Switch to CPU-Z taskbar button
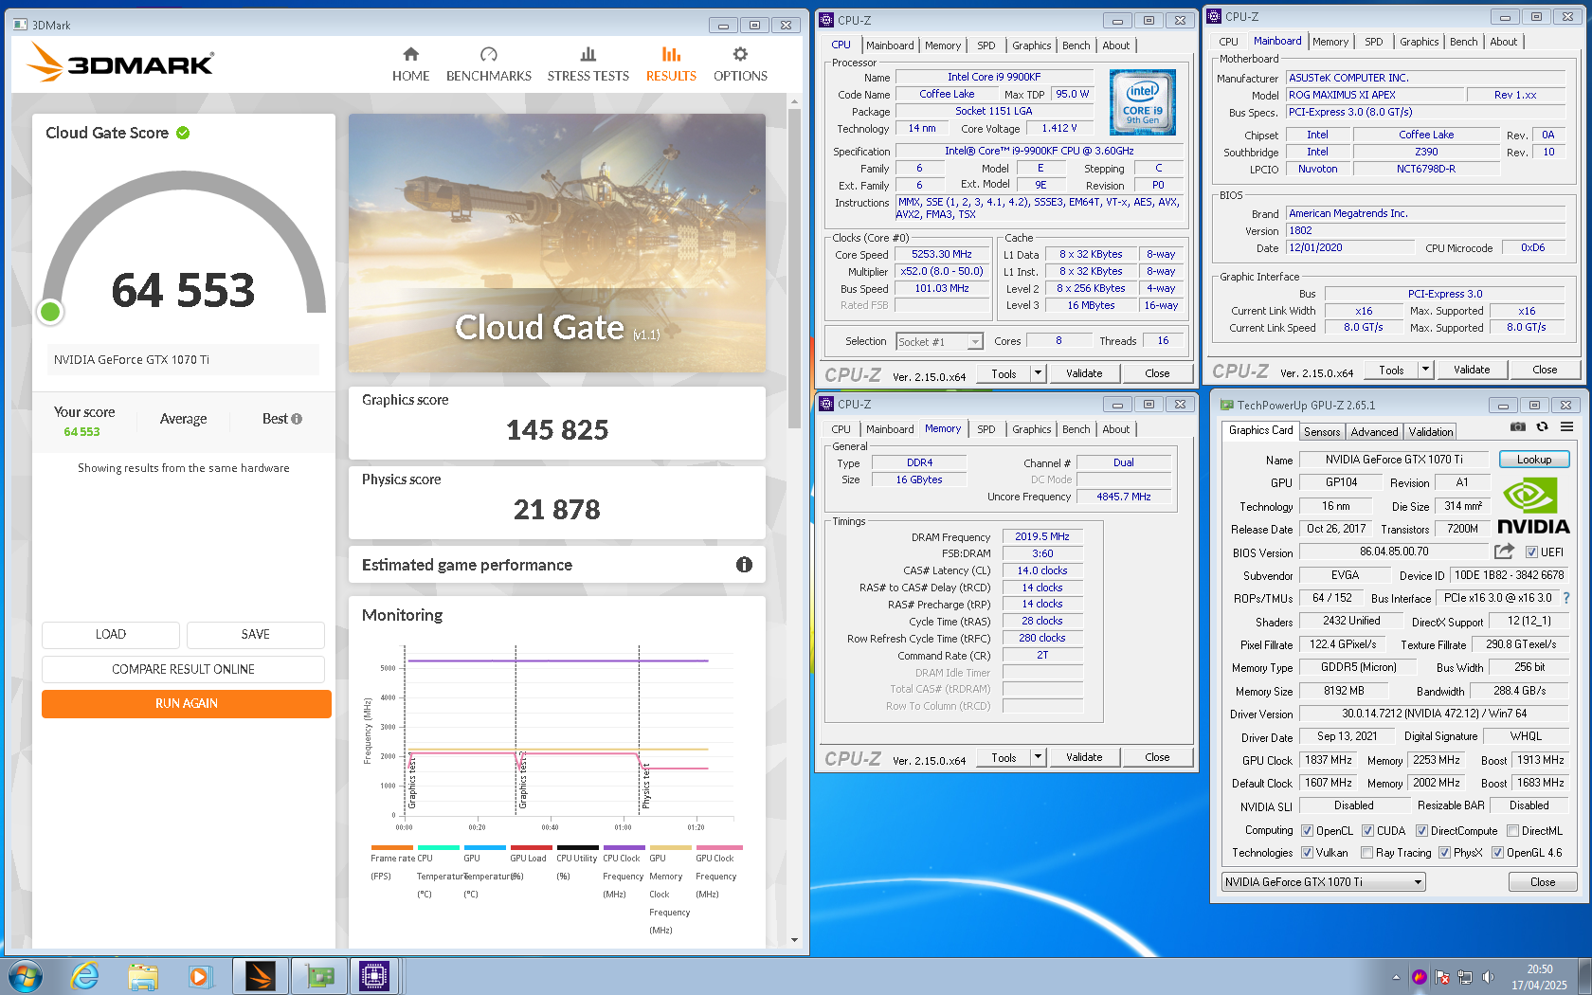This screenshot has width=1592, height=995. 375,976
